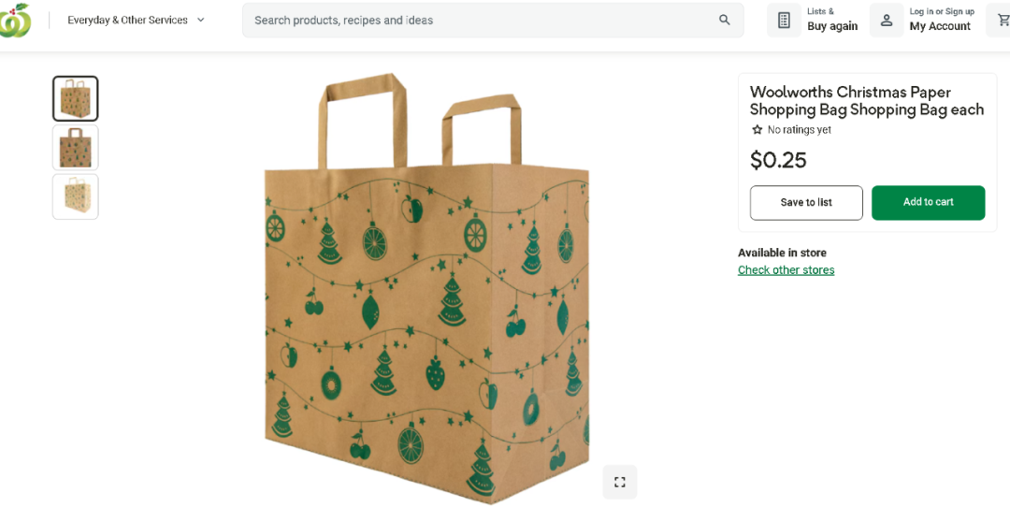Open the Buy again link

[831, 26]
